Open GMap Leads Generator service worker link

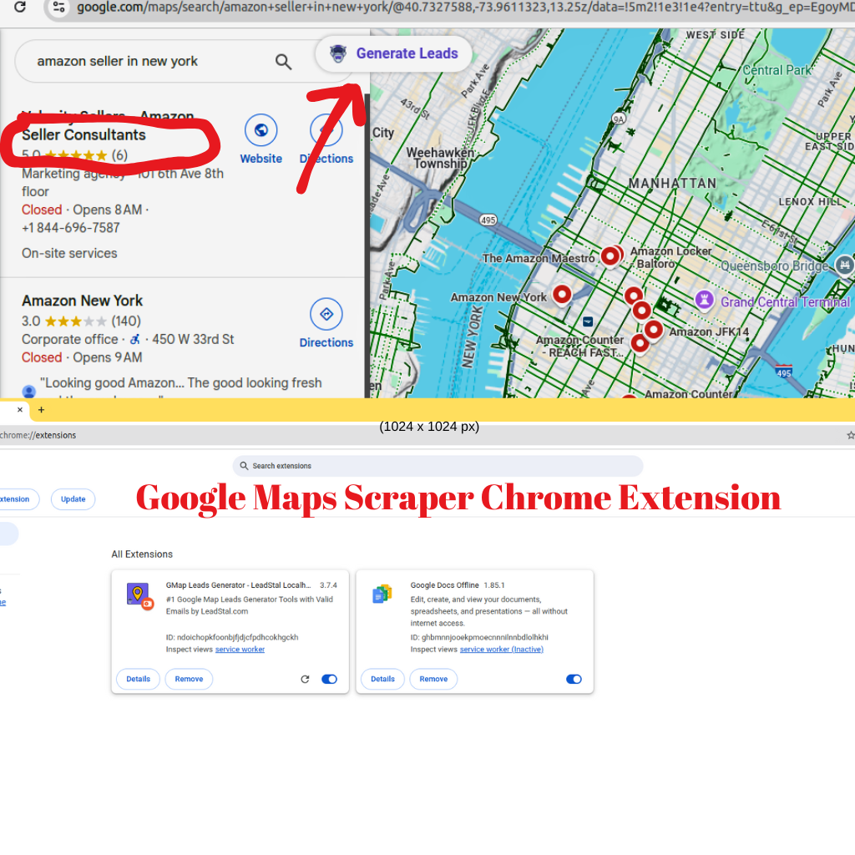click(x=240, y=650)
